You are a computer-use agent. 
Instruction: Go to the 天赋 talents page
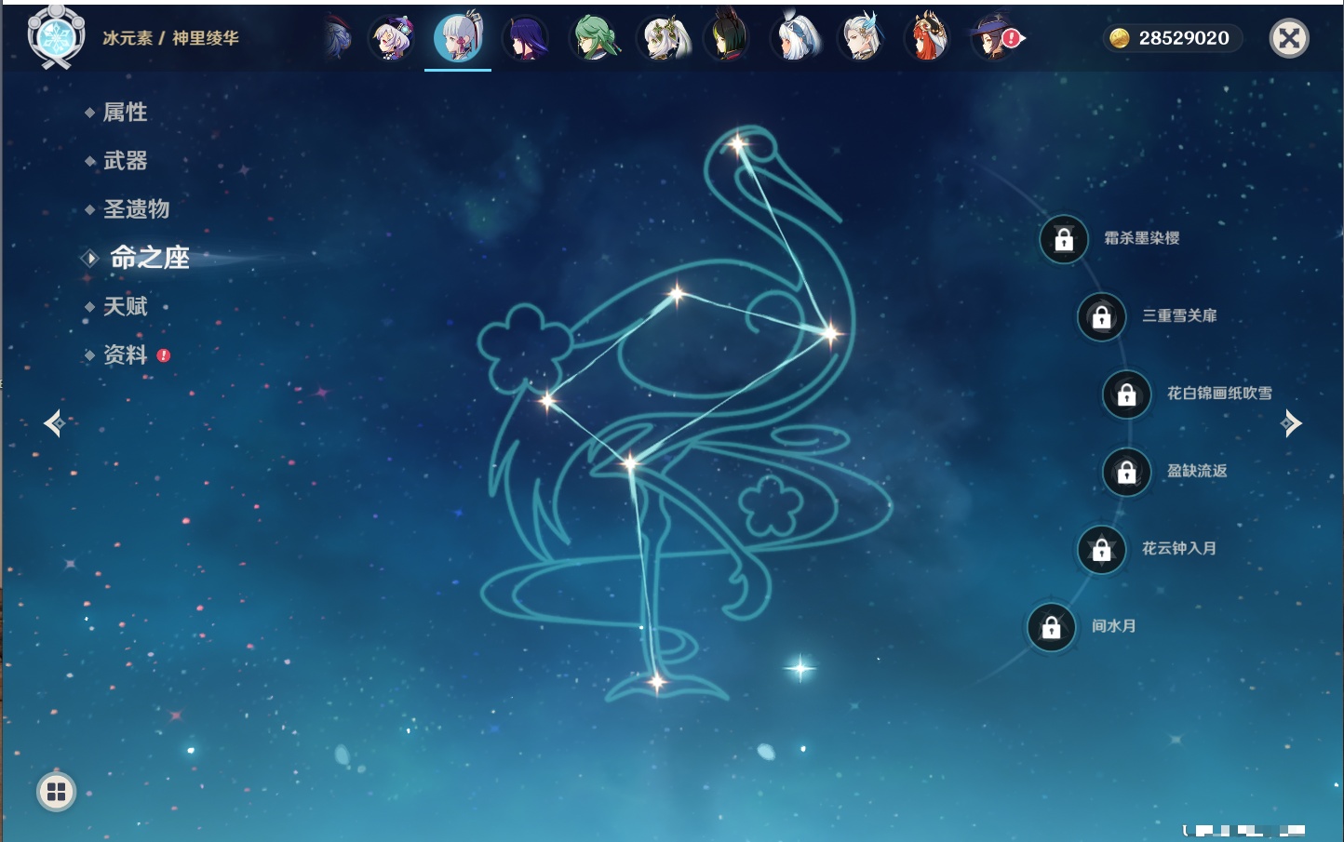point(125,306)
